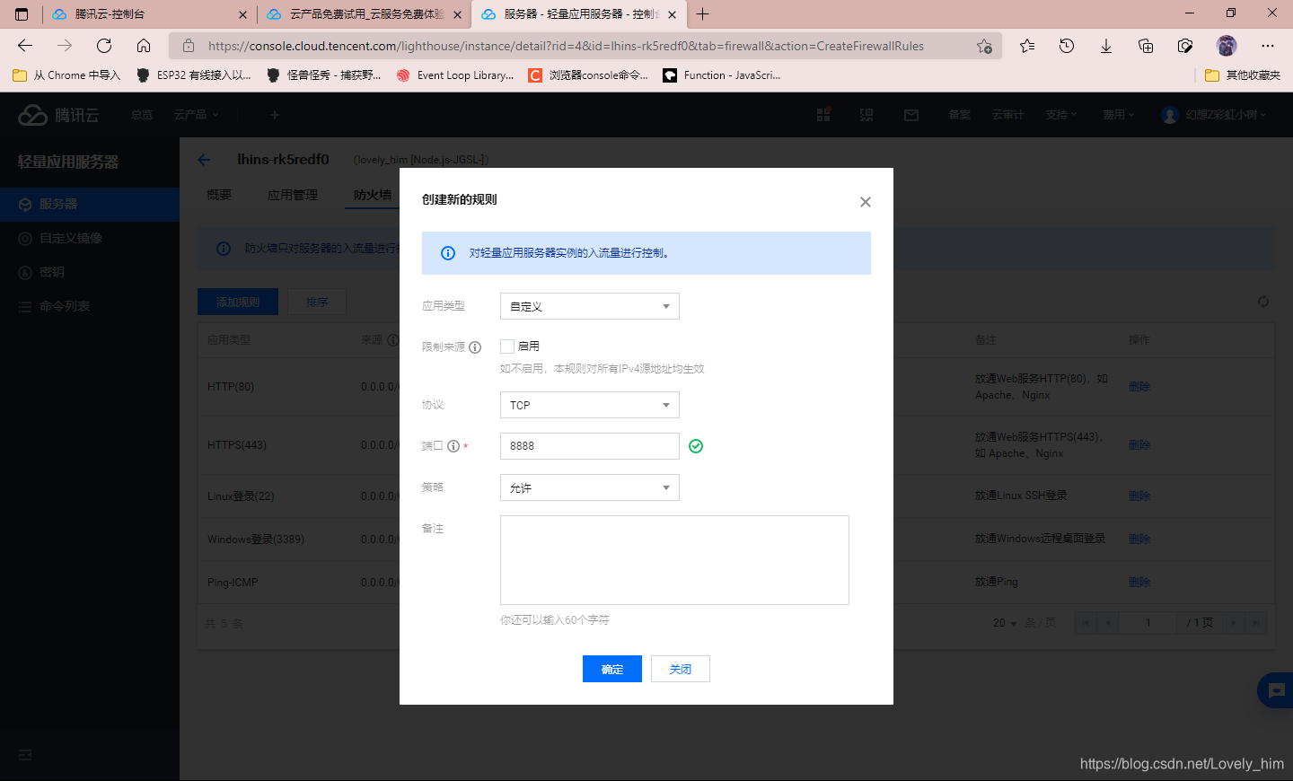
Task: Open Event Loop Library bookmark
Action: coord(455,75)
